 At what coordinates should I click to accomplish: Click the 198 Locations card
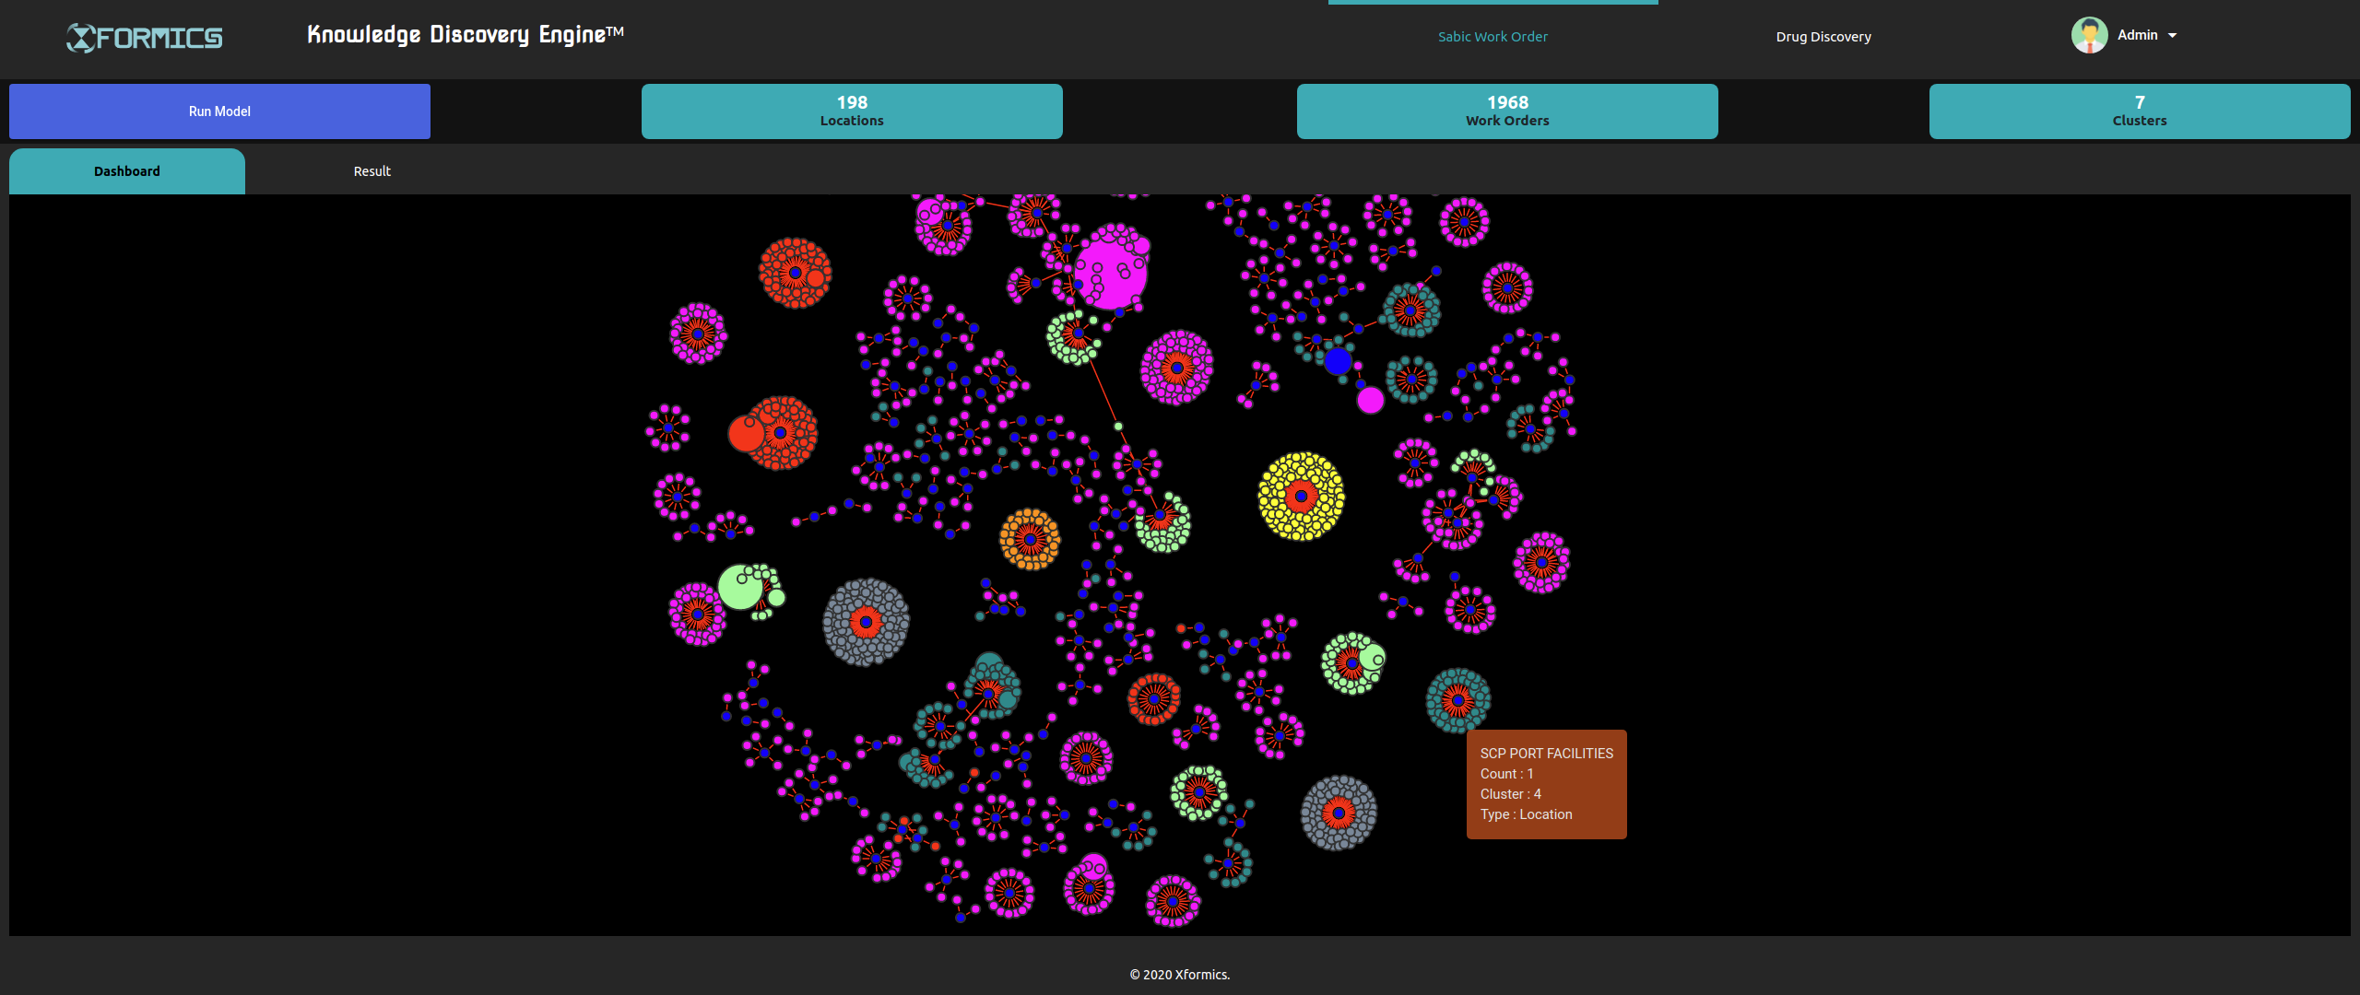coord(852,111)
